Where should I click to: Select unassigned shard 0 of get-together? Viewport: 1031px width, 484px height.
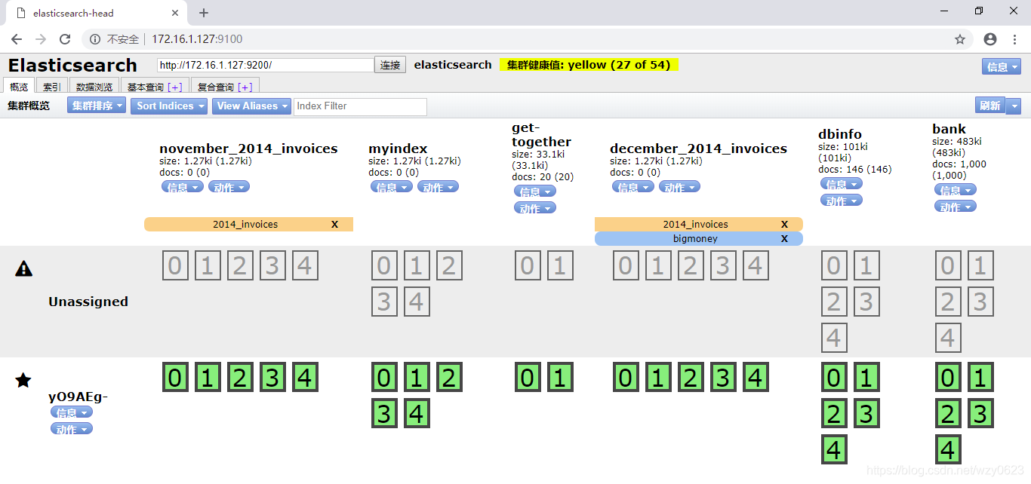pyautogui.click(x=528, y=265)
